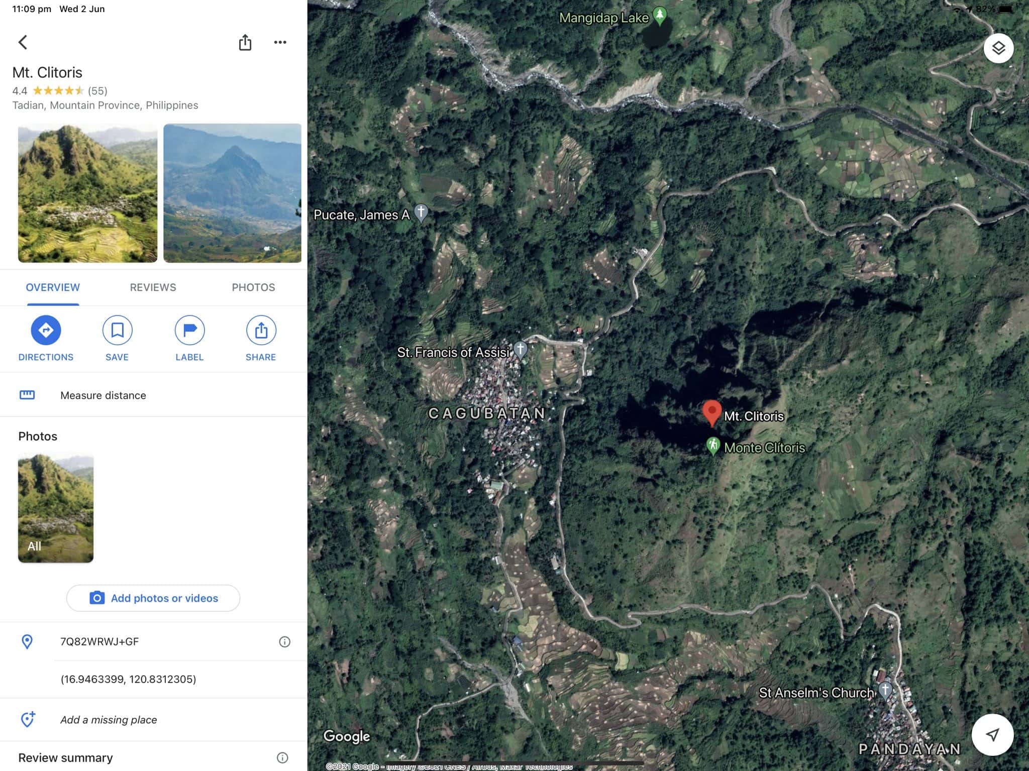The width and height of the screenshot is (1029, 771).
Task: Tap the Mt. Clitoris label on the map
Action: pyautogui.click(x=754, y=416)
